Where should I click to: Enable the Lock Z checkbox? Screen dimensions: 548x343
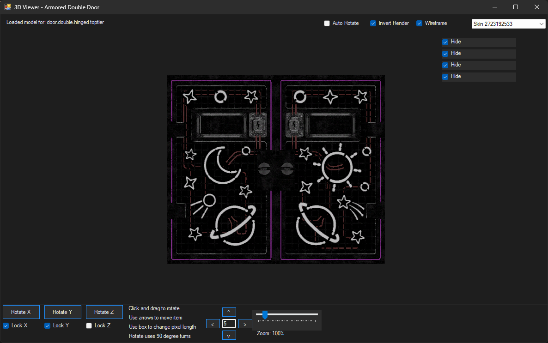point(89,325)
